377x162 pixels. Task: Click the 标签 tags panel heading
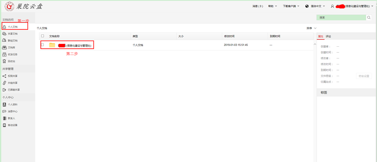(x=324, y=93)
